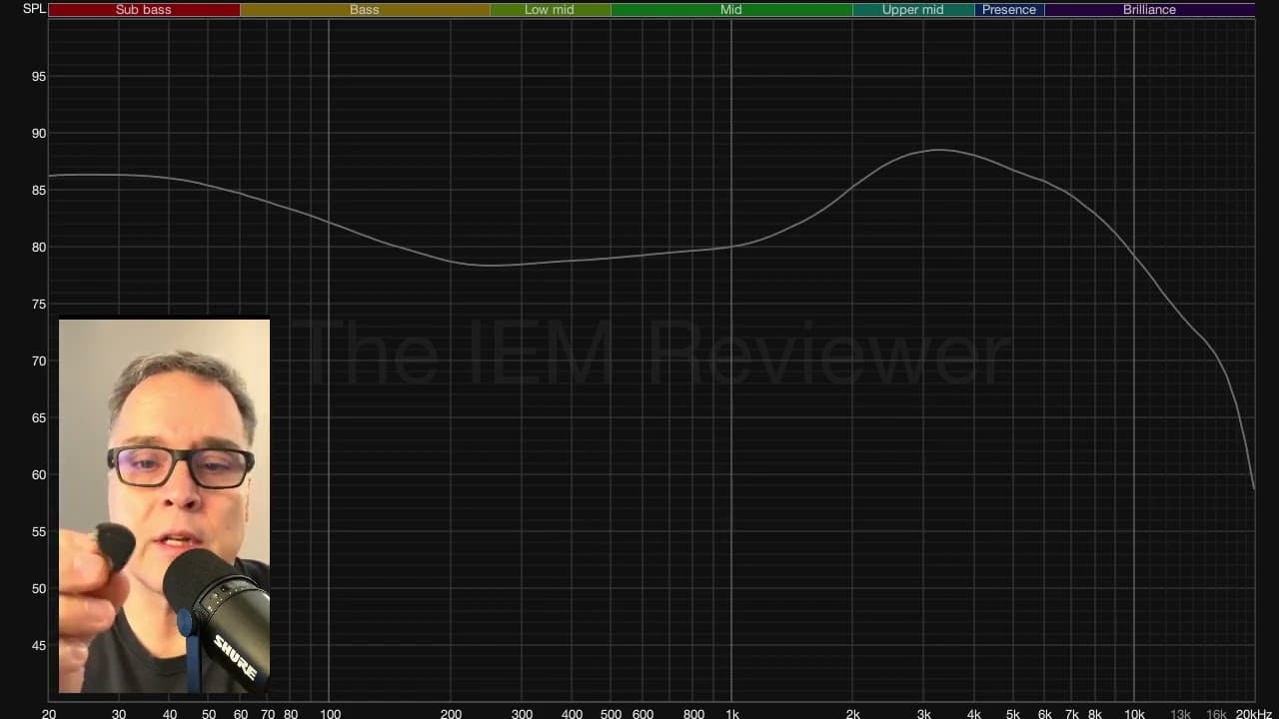Select the Sub bass frequency band
1279x719 pixels.
(x=144, y=10)
